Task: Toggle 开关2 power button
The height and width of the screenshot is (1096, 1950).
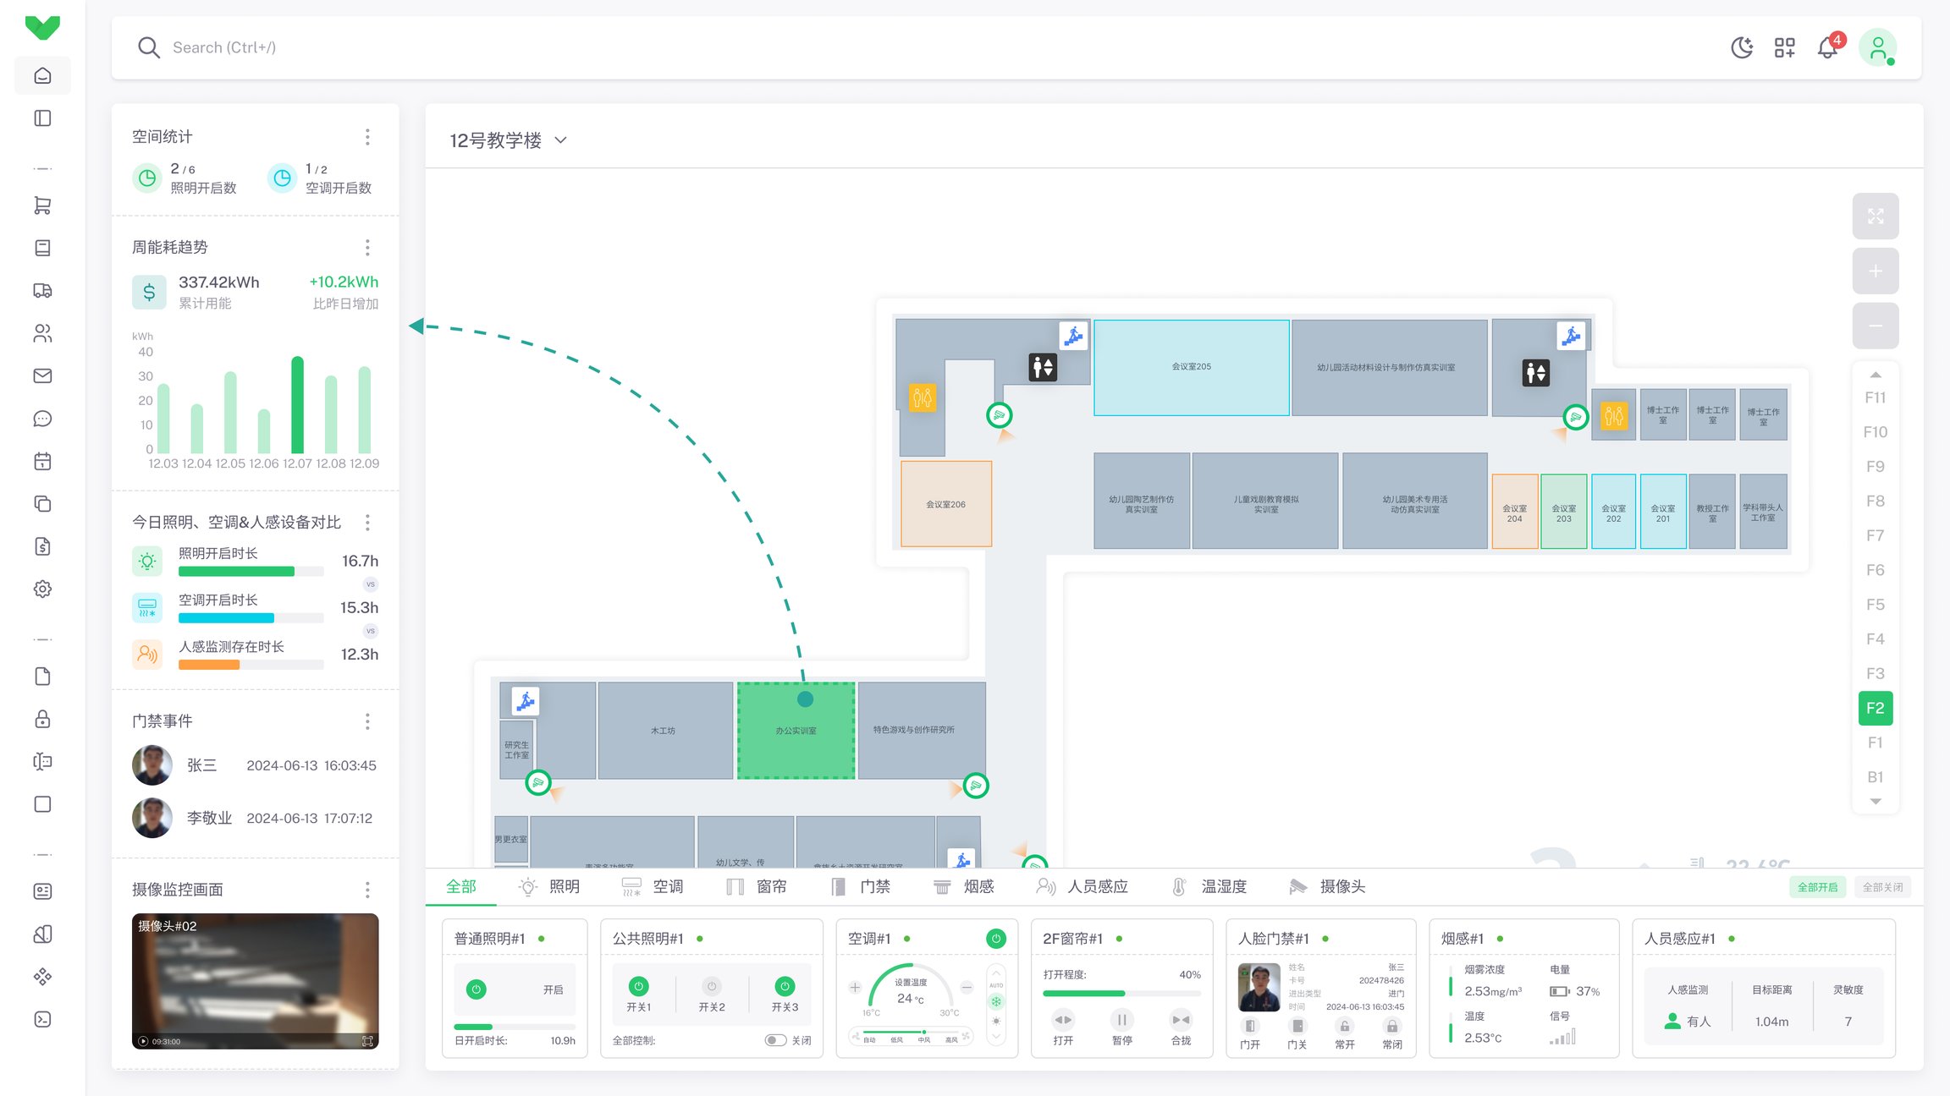Action: [712, 986]
